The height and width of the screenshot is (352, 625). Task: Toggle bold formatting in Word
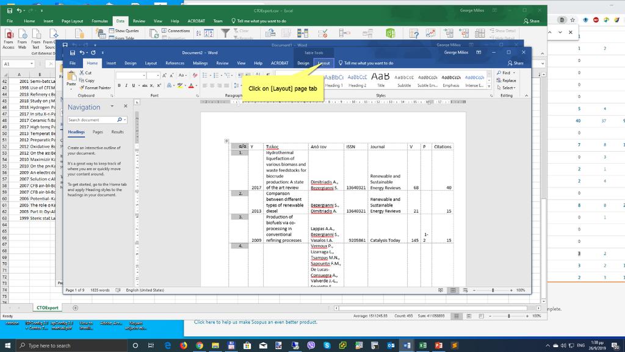119,85
